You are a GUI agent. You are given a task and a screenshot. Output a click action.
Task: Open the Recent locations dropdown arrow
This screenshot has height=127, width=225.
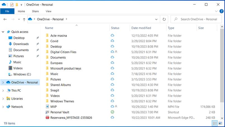point(19,19)
